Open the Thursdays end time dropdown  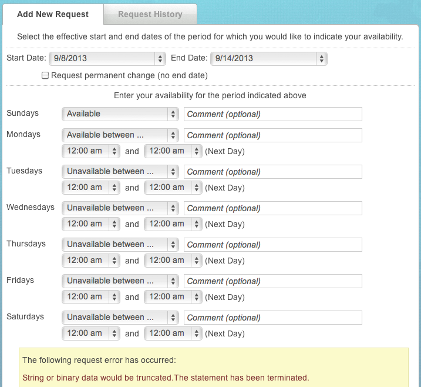(173, 261)
